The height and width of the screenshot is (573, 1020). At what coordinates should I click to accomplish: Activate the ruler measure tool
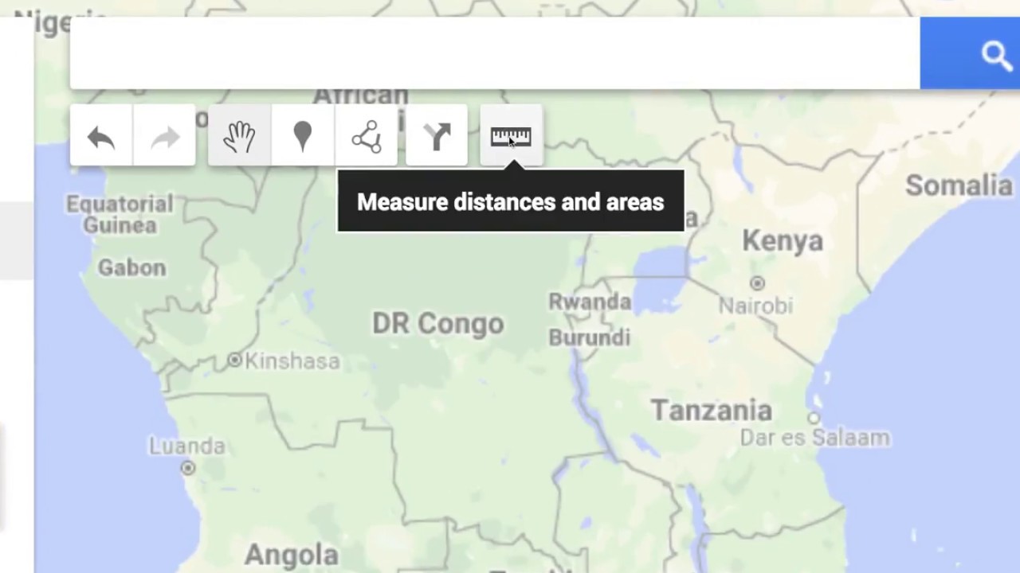[511, 137]
